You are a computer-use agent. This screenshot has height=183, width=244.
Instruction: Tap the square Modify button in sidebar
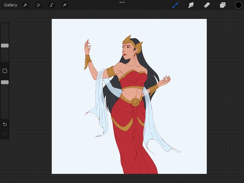[x=5, y=71]
